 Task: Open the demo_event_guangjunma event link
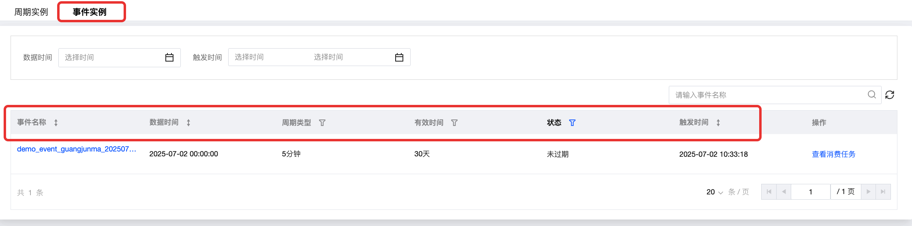pos(77,149)
